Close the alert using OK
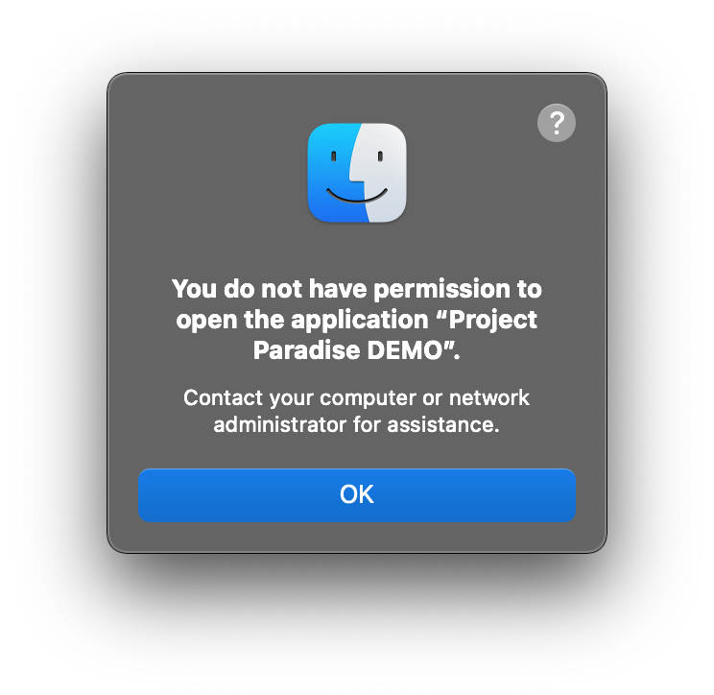The width and height of the screenshot is (714, 695). (357, 494)
